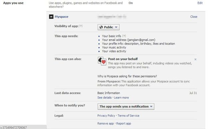Click Report app
The image size is (208, 129).
pyautogui.click(x=123, y=123)
